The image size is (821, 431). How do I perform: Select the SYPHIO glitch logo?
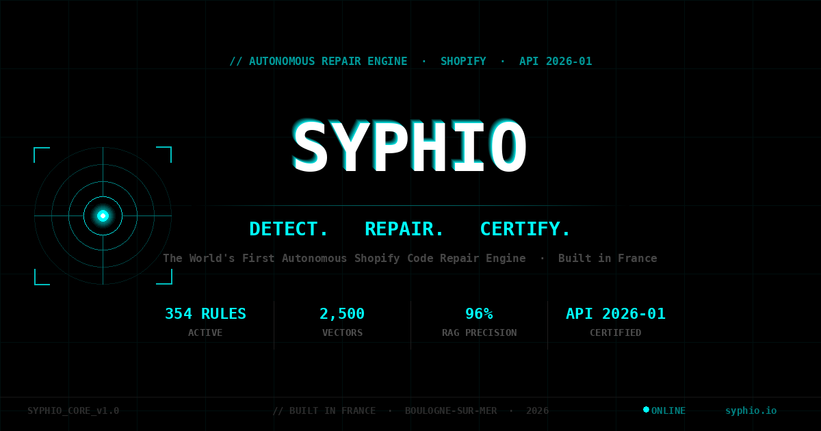409,145
